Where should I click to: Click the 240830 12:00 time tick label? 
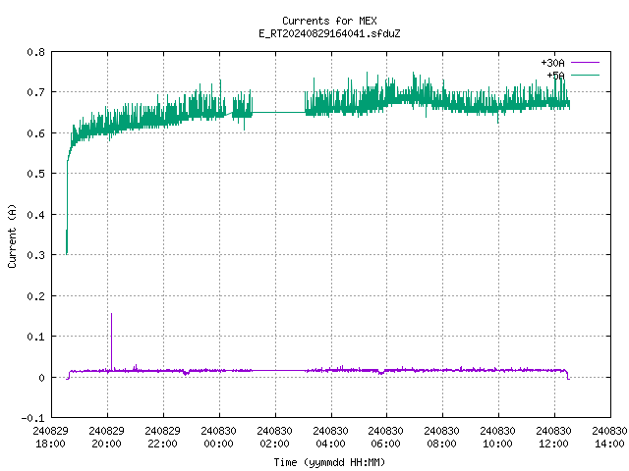tap(553, 438)
